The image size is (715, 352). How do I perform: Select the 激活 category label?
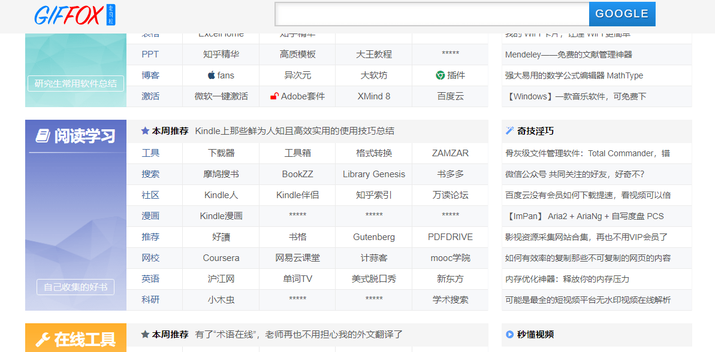[x=150, y=96]
